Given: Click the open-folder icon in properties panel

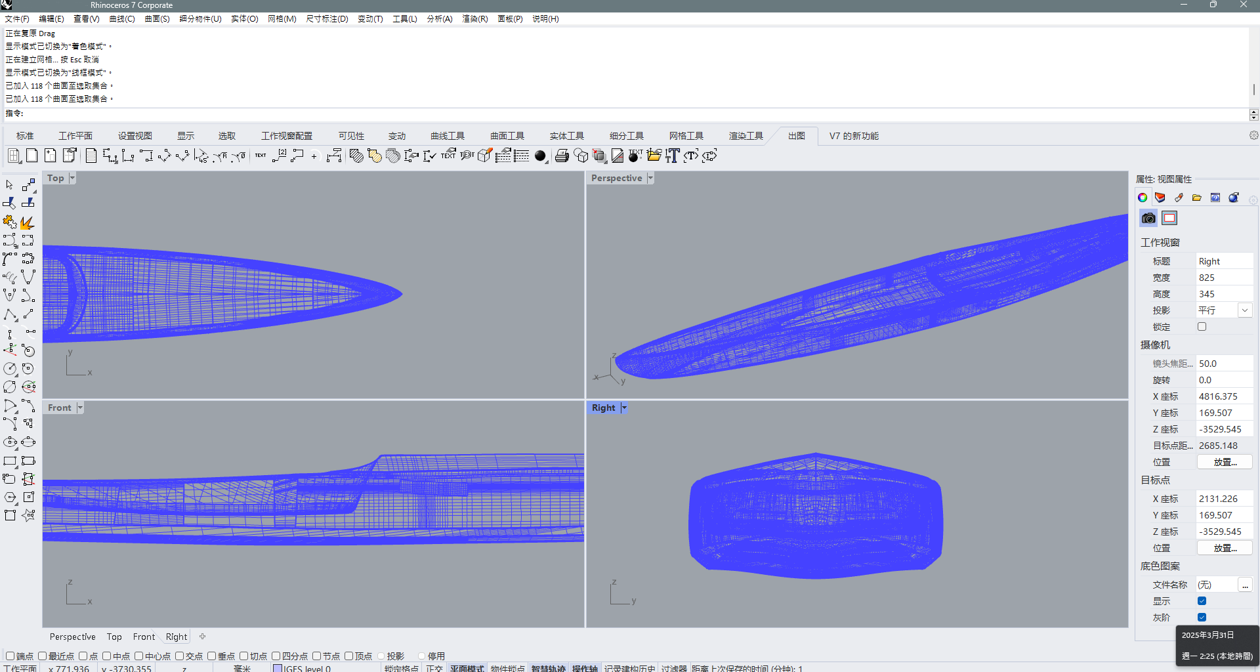Looking at the screenshot, I should pyautogui.click(x=1197, y=198).
